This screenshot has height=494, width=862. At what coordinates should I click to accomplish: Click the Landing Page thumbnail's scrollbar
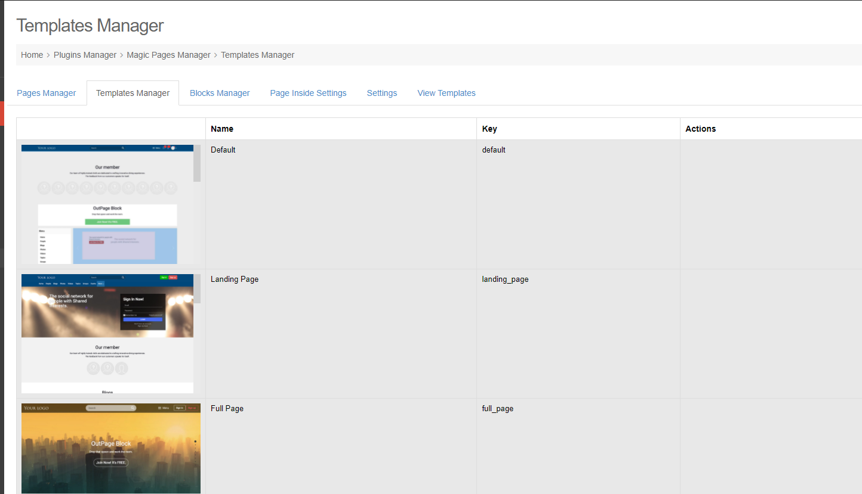197,288
